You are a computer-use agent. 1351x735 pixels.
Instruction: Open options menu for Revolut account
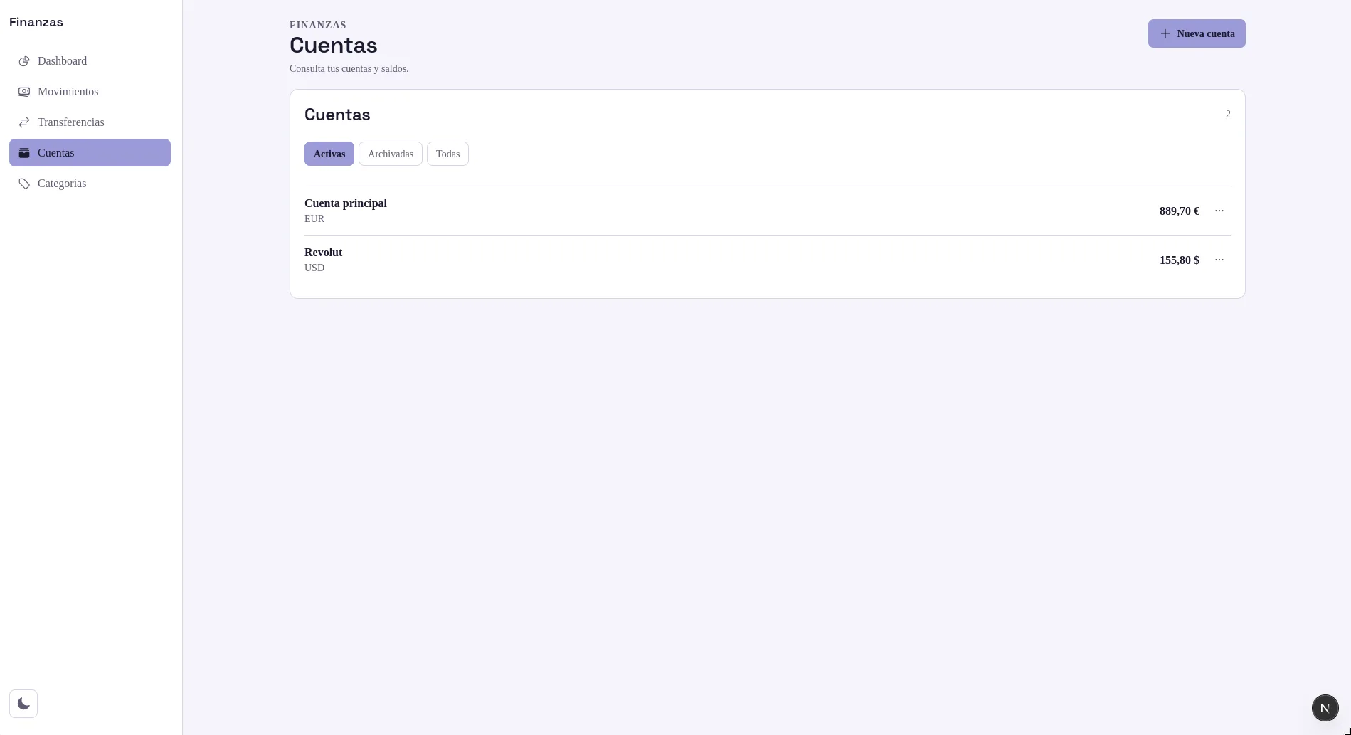click(1219, 260)
